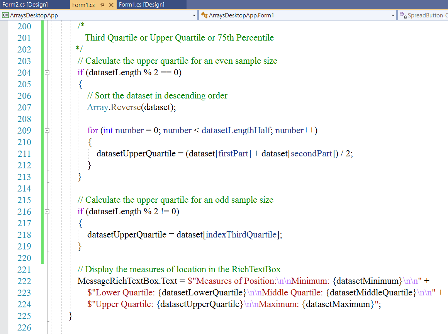Close the Form1.cs tab
Image resolution: width=448 pixels, height=334 pixels.
tap(111, 5)
